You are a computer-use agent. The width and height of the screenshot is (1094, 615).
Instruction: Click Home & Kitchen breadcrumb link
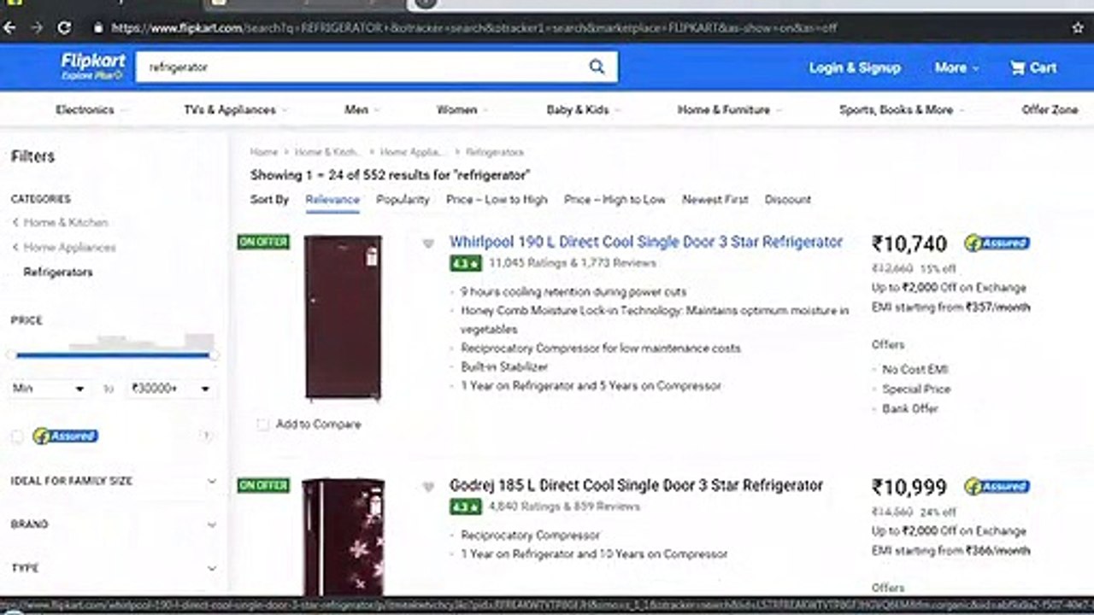[x=326, y=152]
